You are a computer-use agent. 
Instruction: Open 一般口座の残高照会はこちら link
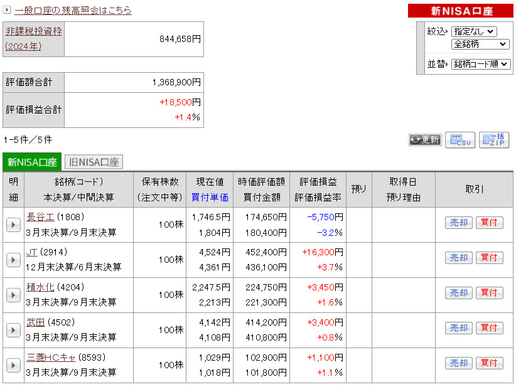[73, 11]
